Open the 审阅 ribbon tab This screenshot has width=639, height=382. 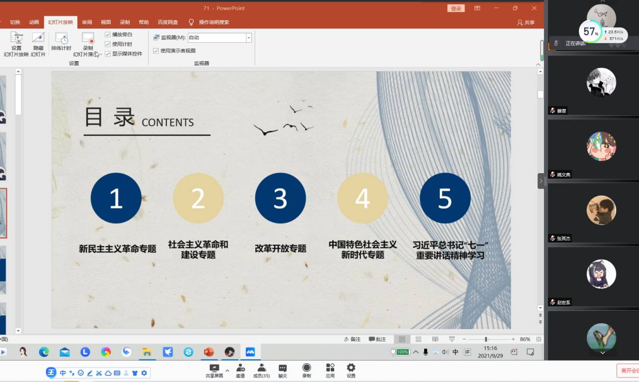click(87, 22)
